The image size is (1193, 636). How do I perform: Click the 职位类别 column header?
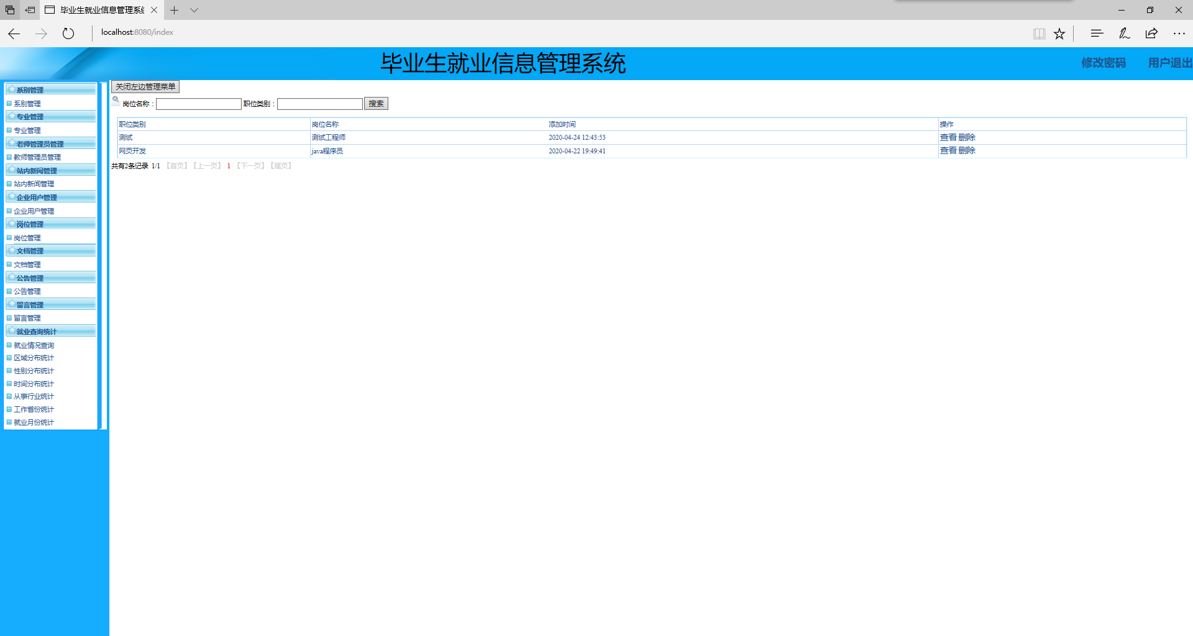(132, 124)
